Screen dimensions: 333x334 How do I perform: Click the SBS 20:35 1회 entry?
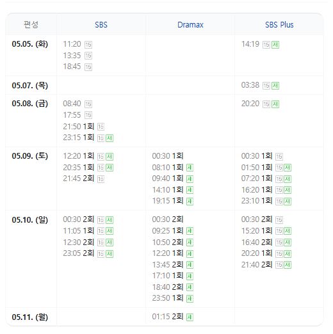click(x=79, y=167)
